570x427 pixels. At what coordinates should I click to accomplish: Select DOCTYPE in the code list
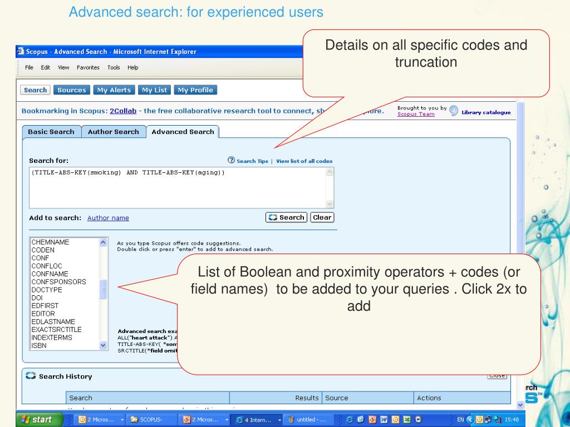pyautogui.click(x=47, y=290)
